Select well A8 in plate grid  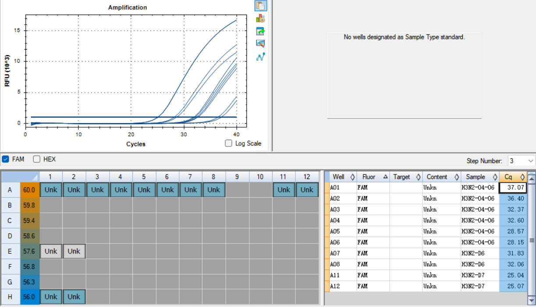tap(214, 190)
